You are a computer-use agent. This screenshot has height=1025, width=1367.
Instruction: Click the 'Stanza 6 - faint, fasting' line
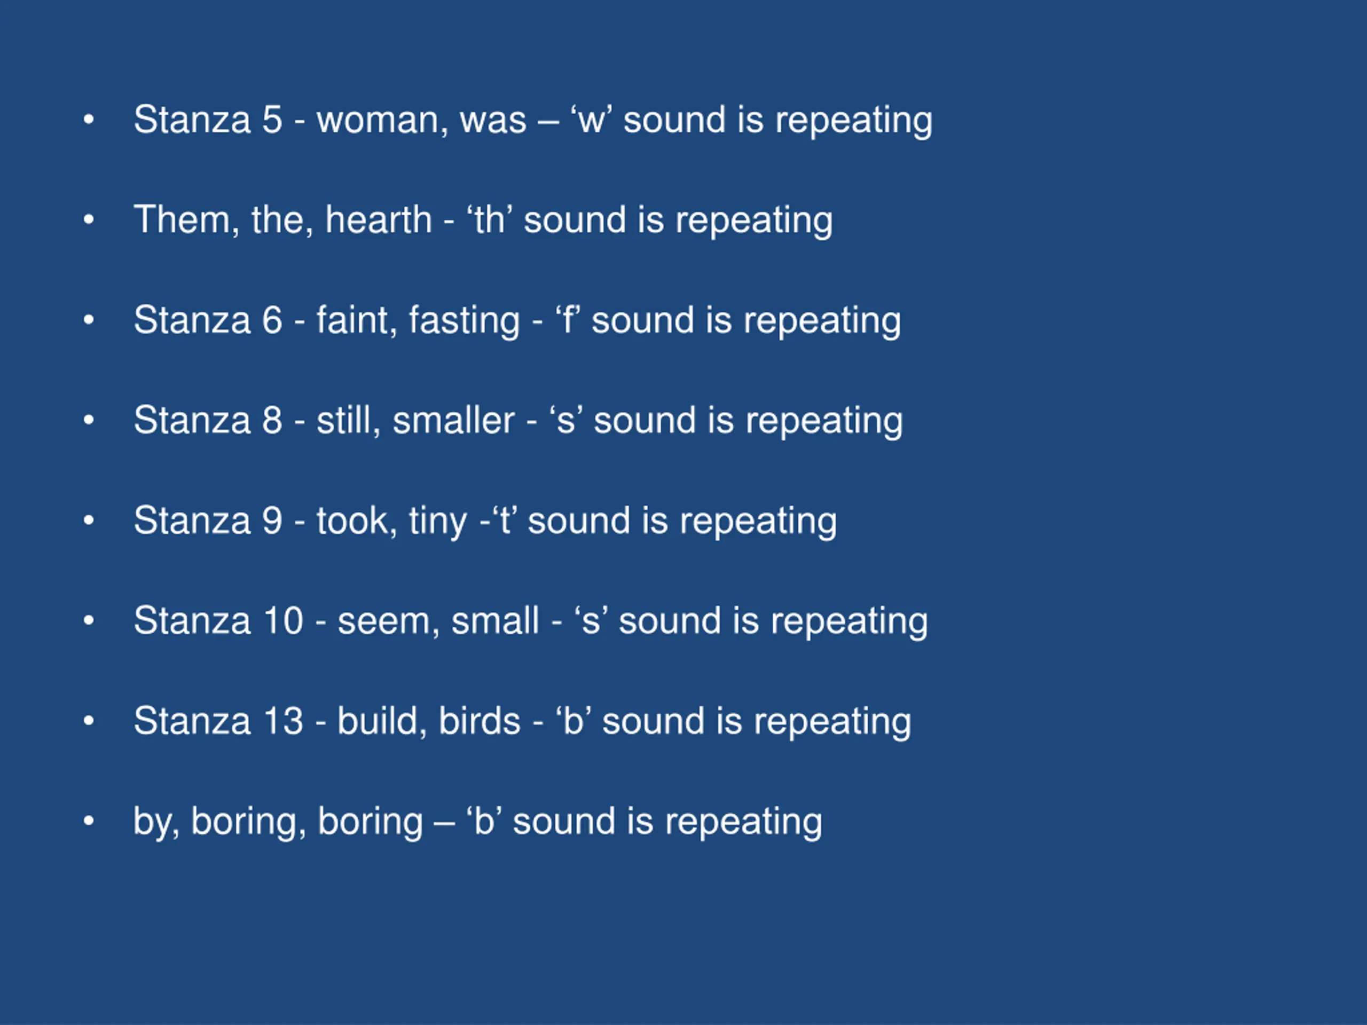(x=517, y=320)
